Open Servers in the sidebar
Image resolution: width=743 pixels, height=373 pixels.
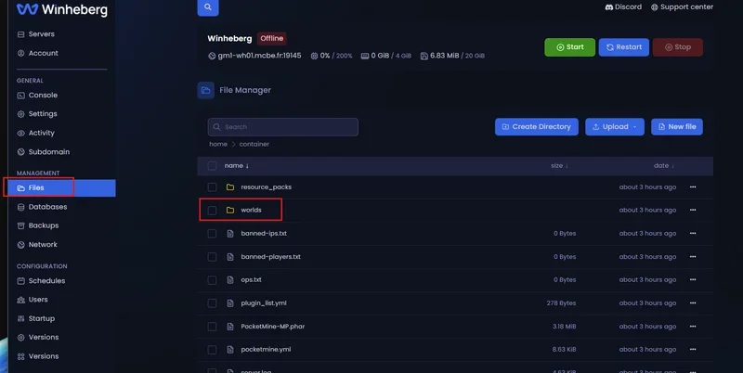(x=36, y=34)
